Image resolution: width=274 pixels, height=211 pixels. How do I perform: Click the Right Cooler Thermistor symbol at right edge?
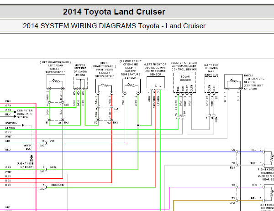pos(269,158)
